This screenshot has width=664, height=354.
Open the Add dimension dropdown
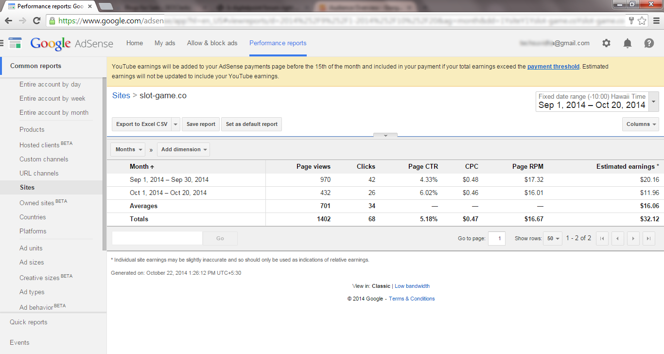tap(183, 150)
